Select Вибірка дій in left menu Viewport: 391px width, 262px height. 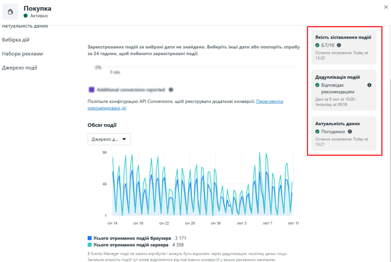tap(16, 40)
